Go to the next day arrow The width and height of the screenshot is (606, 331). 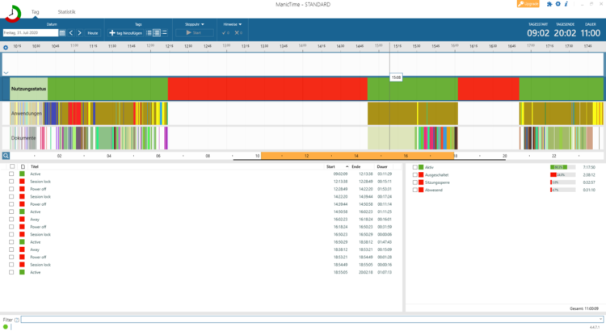(x=79, y=32)
